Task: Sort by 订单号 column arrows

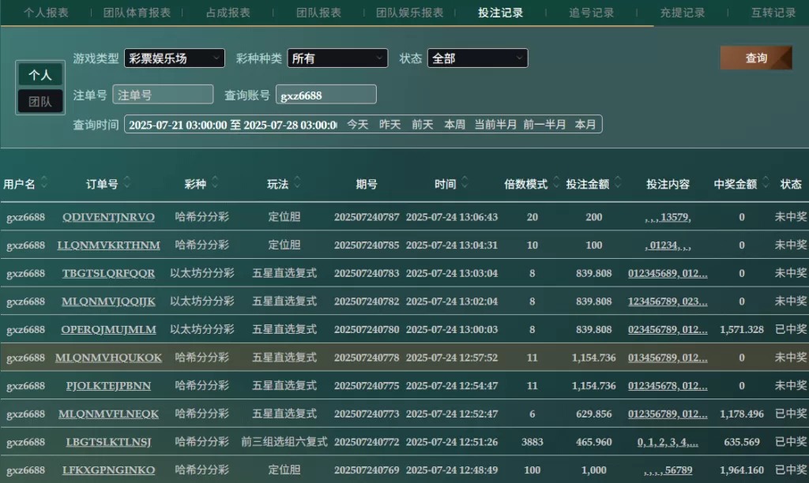Action: [127, 182]
